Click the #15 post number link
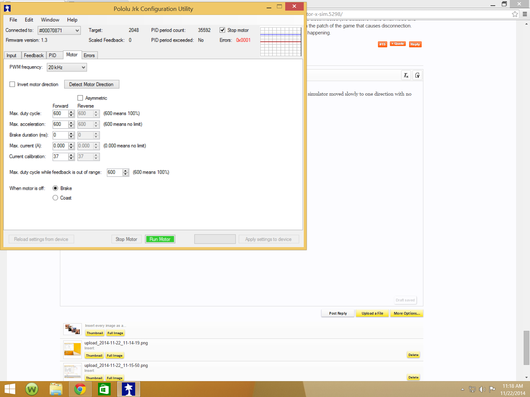Image resolution: width=530 pixels, height=397 pixels. [383, 44]
